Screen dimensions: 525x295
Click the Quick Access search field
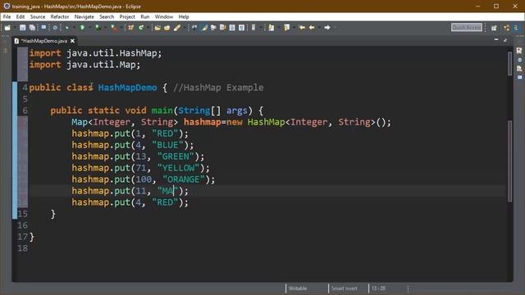click(x=467, y=27)
